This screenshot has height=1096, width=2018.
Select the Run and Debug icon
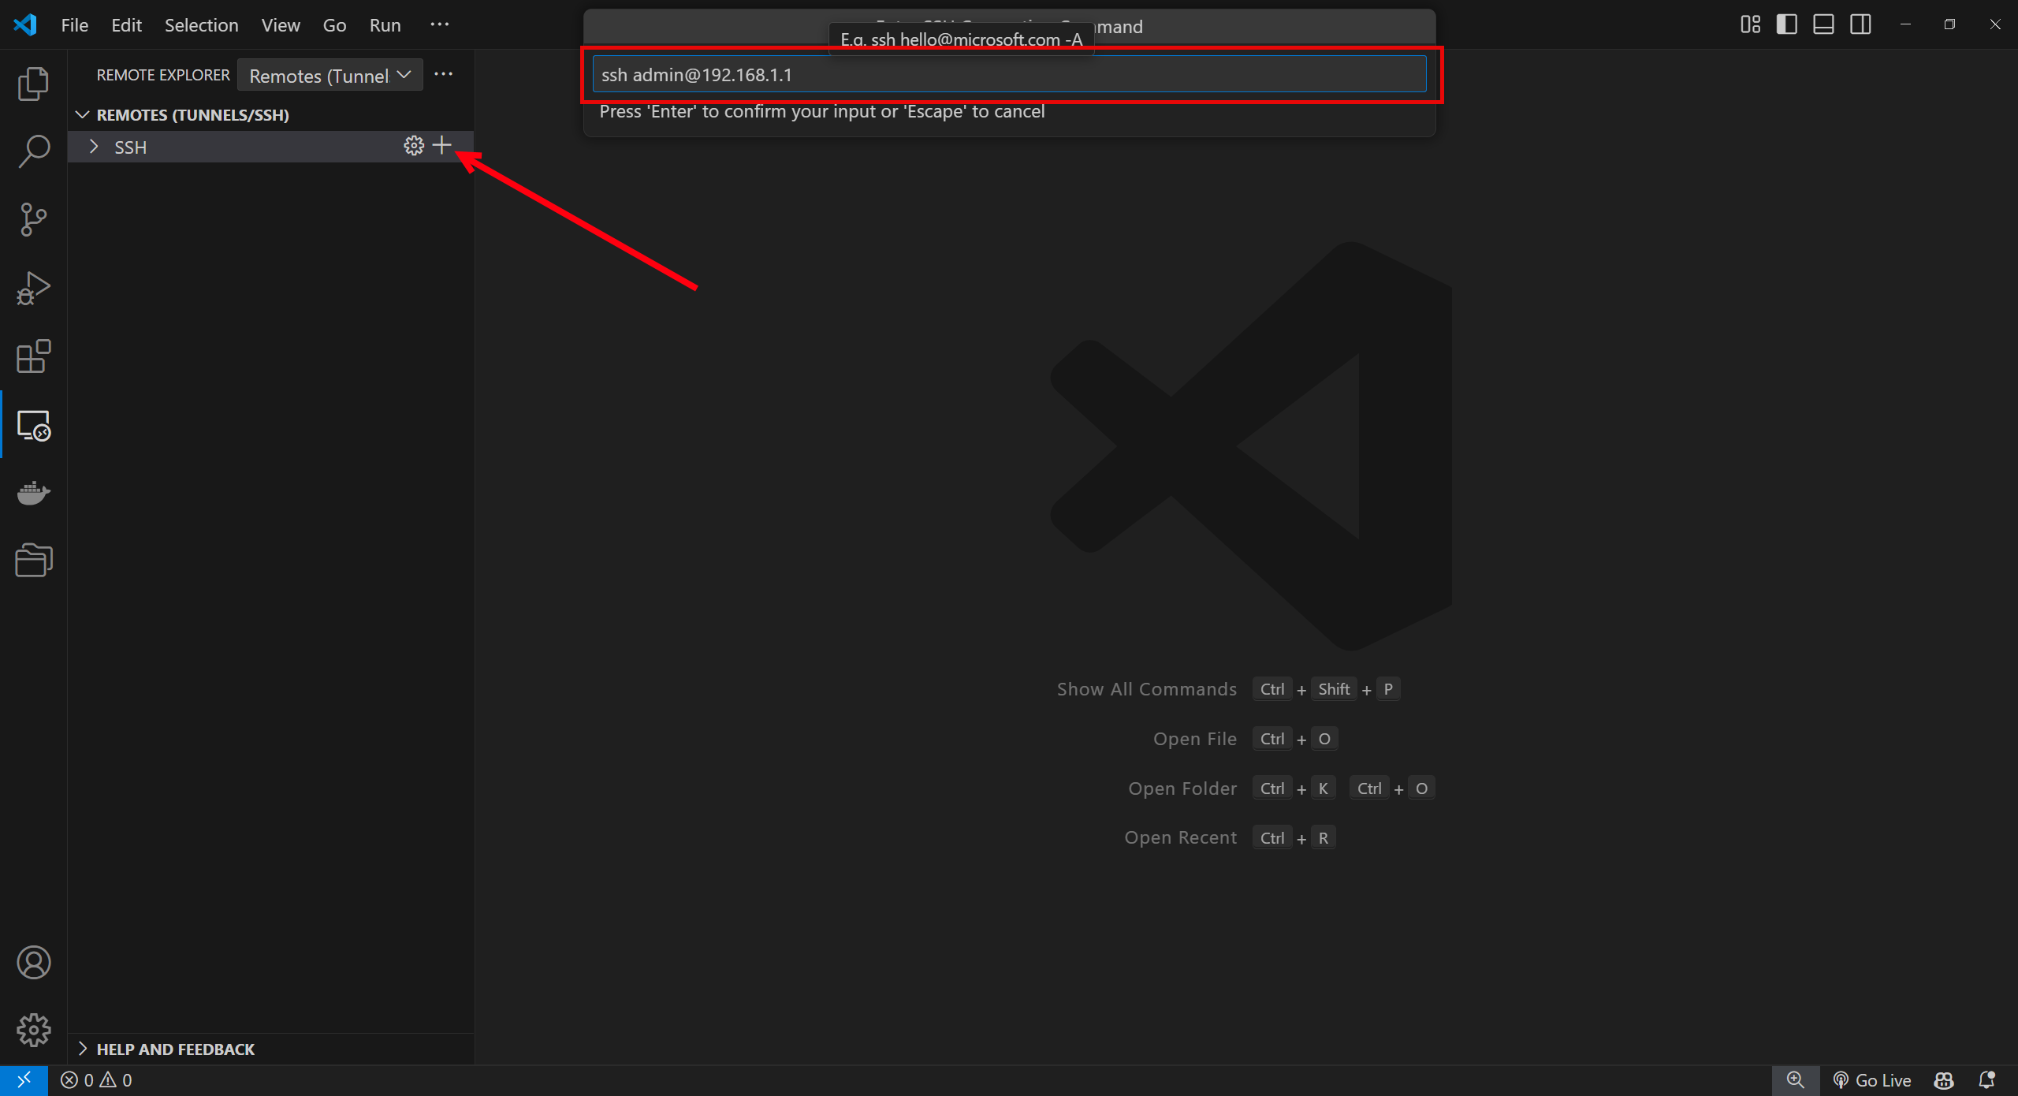pyautogui.click(x=33, y=287)
